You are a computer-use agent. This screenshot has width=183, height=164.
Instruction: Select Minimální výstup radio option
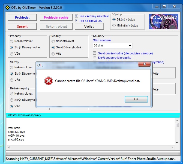click(114, 25)
